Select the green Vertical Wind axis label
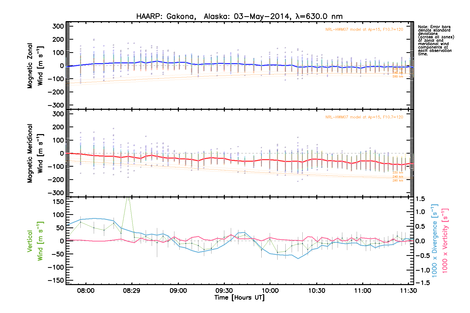 [35, 241]
